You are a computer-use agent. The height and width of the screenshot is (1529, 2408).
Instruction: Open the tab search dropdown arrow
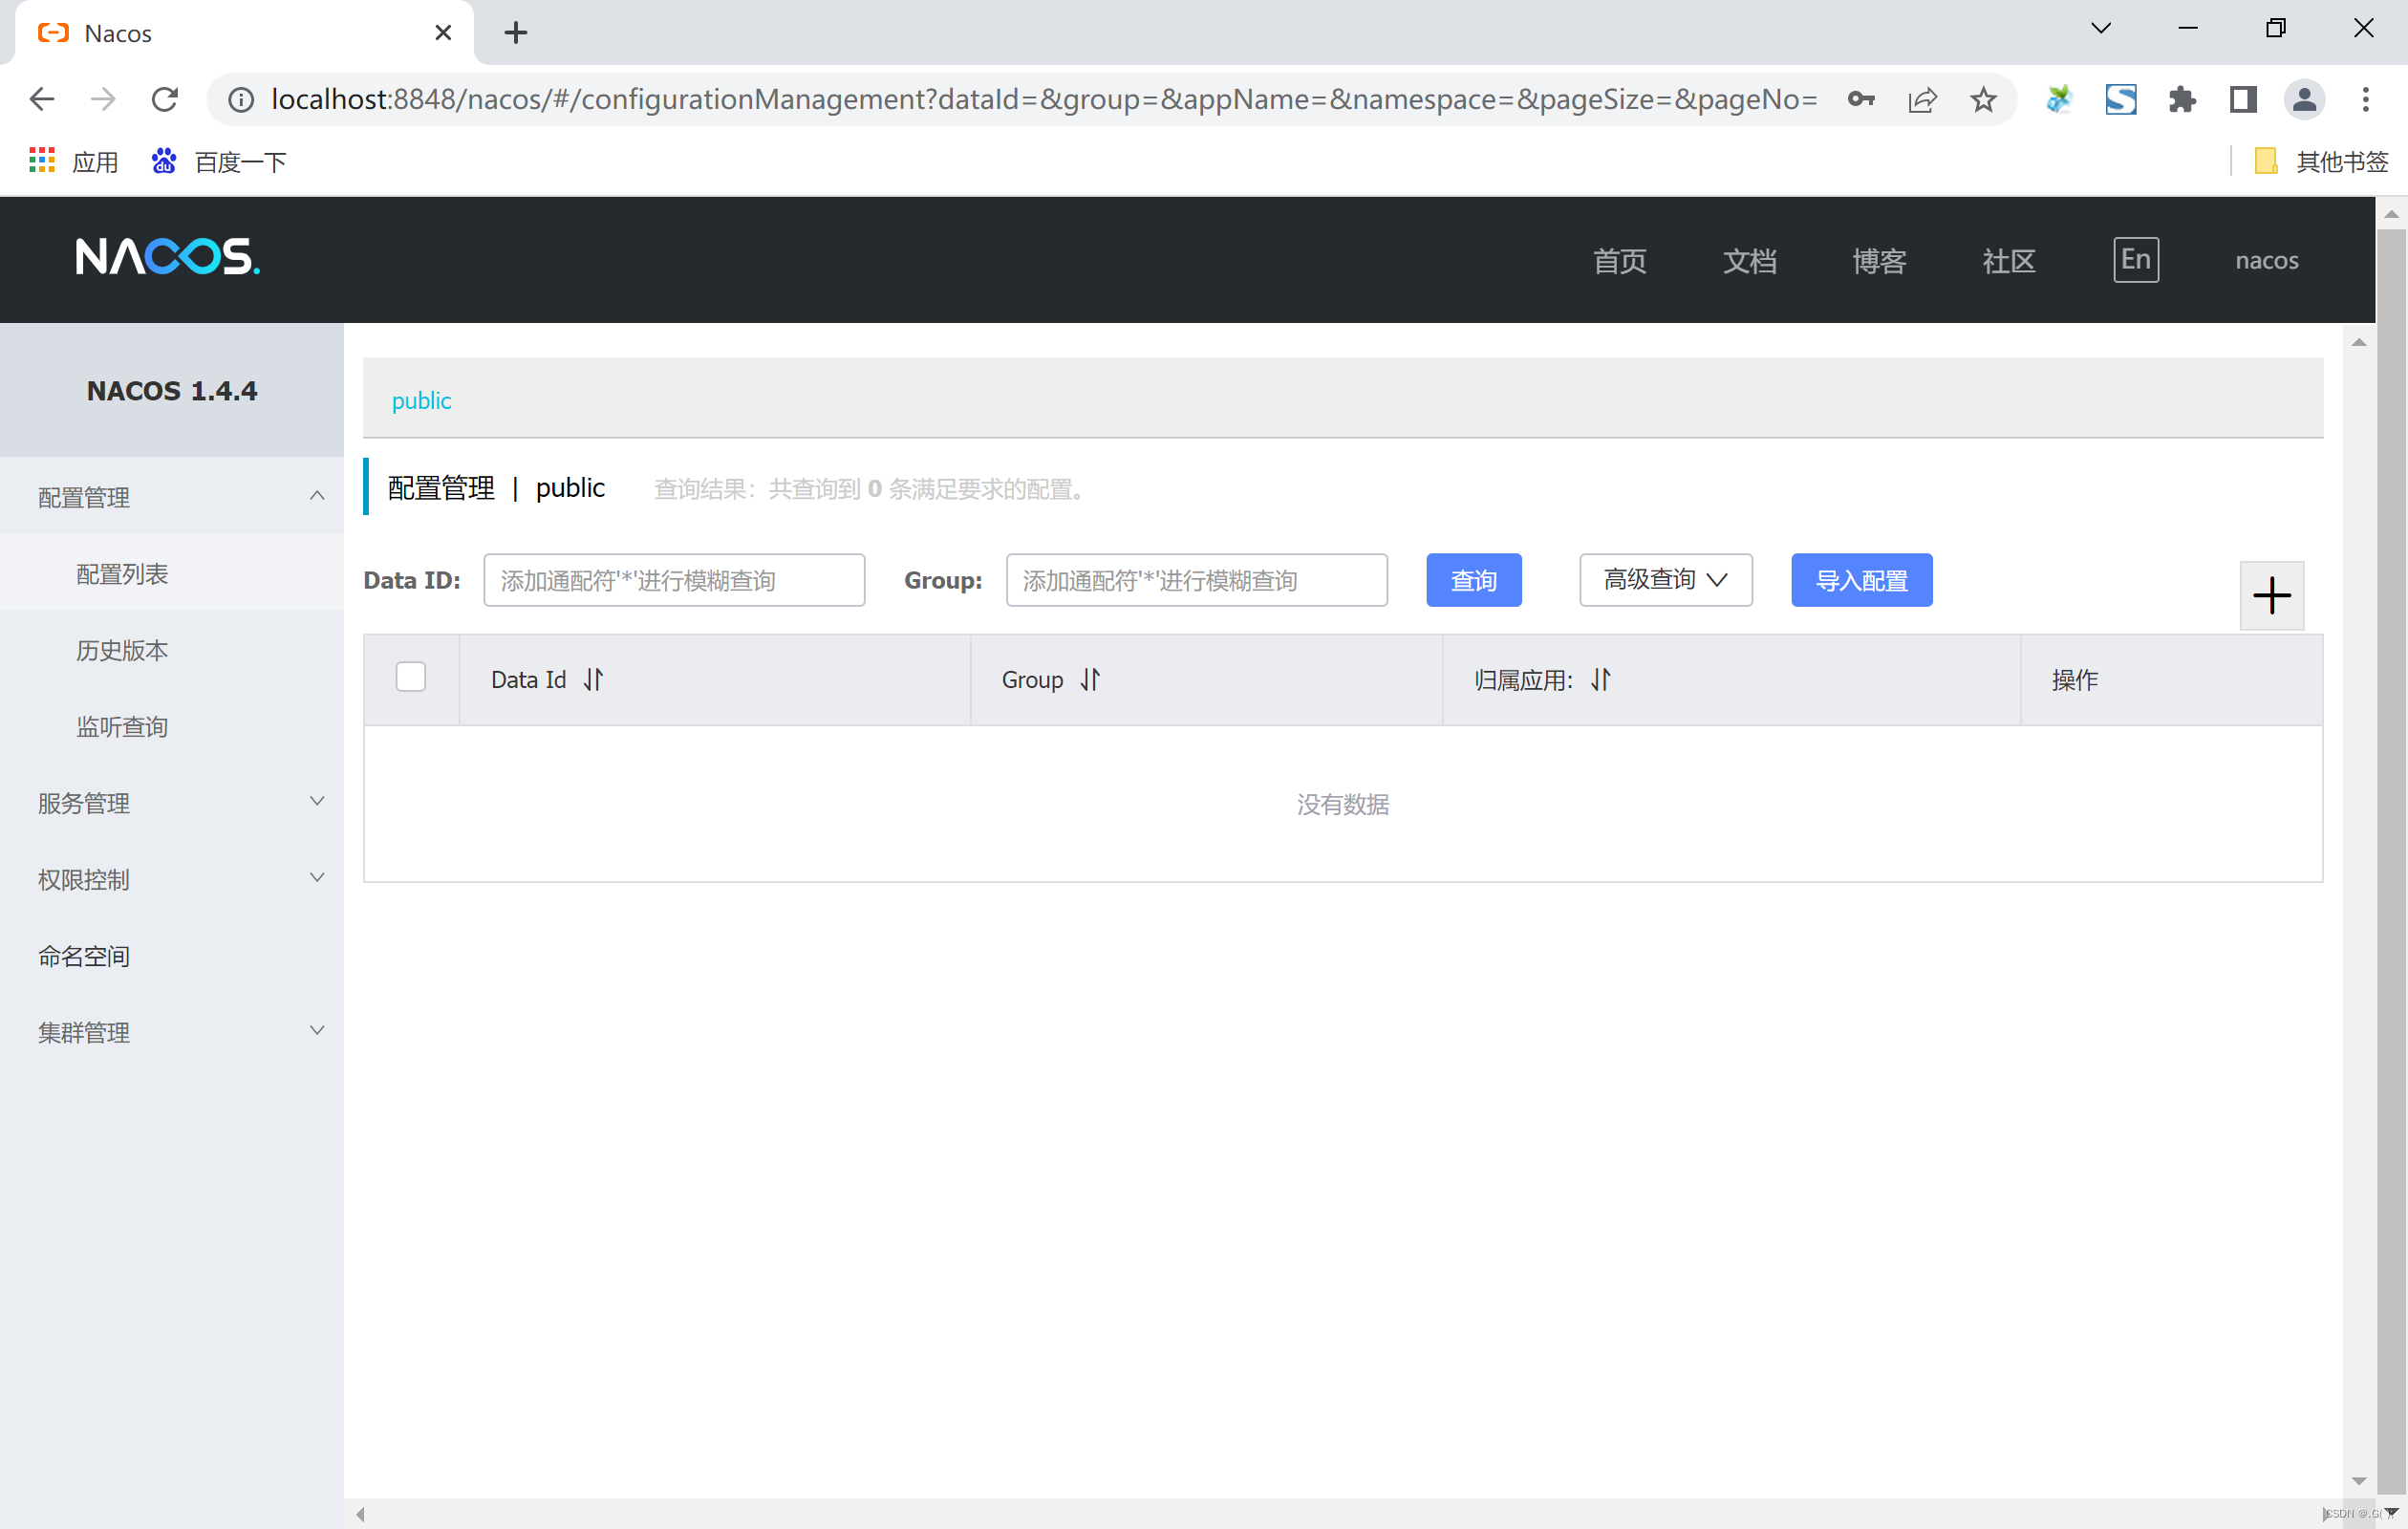tap(2100, 27)
